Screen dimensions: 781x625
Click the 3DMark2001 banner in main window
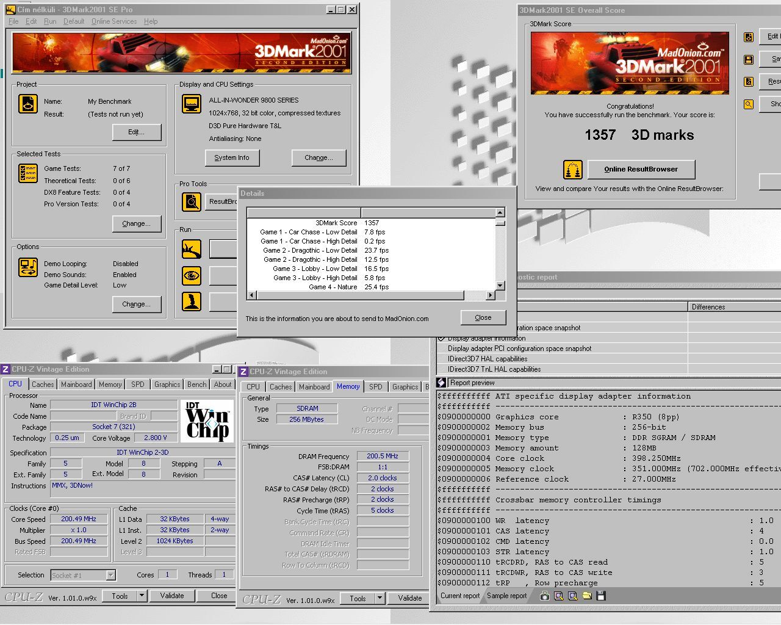click(x=181, y=53)
